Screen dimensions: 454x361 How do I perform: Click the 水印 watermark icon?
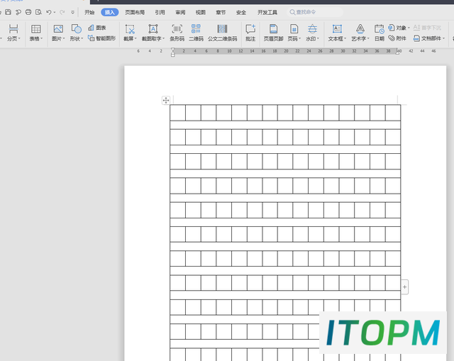tap(312, 29)
